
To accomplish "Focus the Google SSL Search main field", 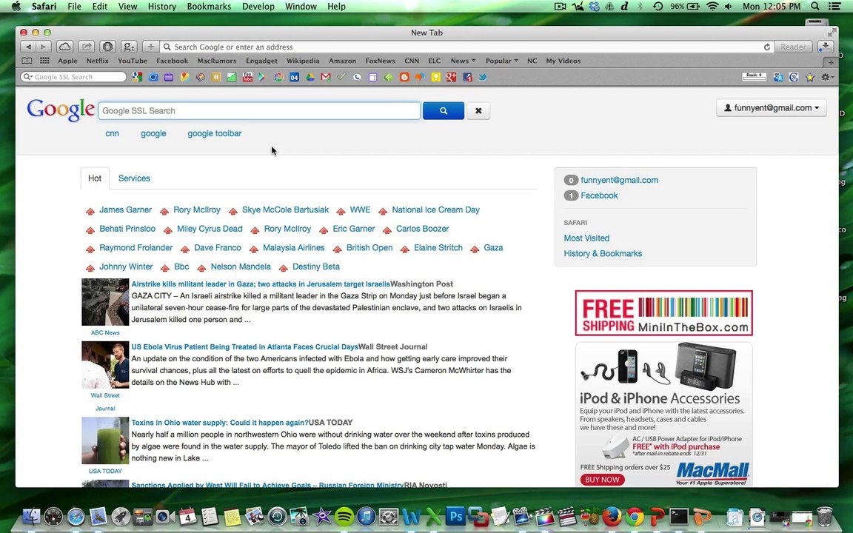I will (259, 110).
